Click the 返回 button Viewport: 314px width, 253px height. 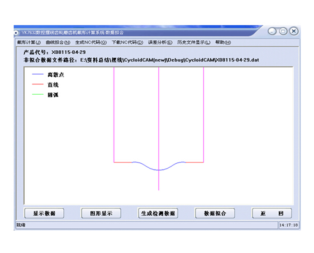pyautogui.click(x=272, y=214)
